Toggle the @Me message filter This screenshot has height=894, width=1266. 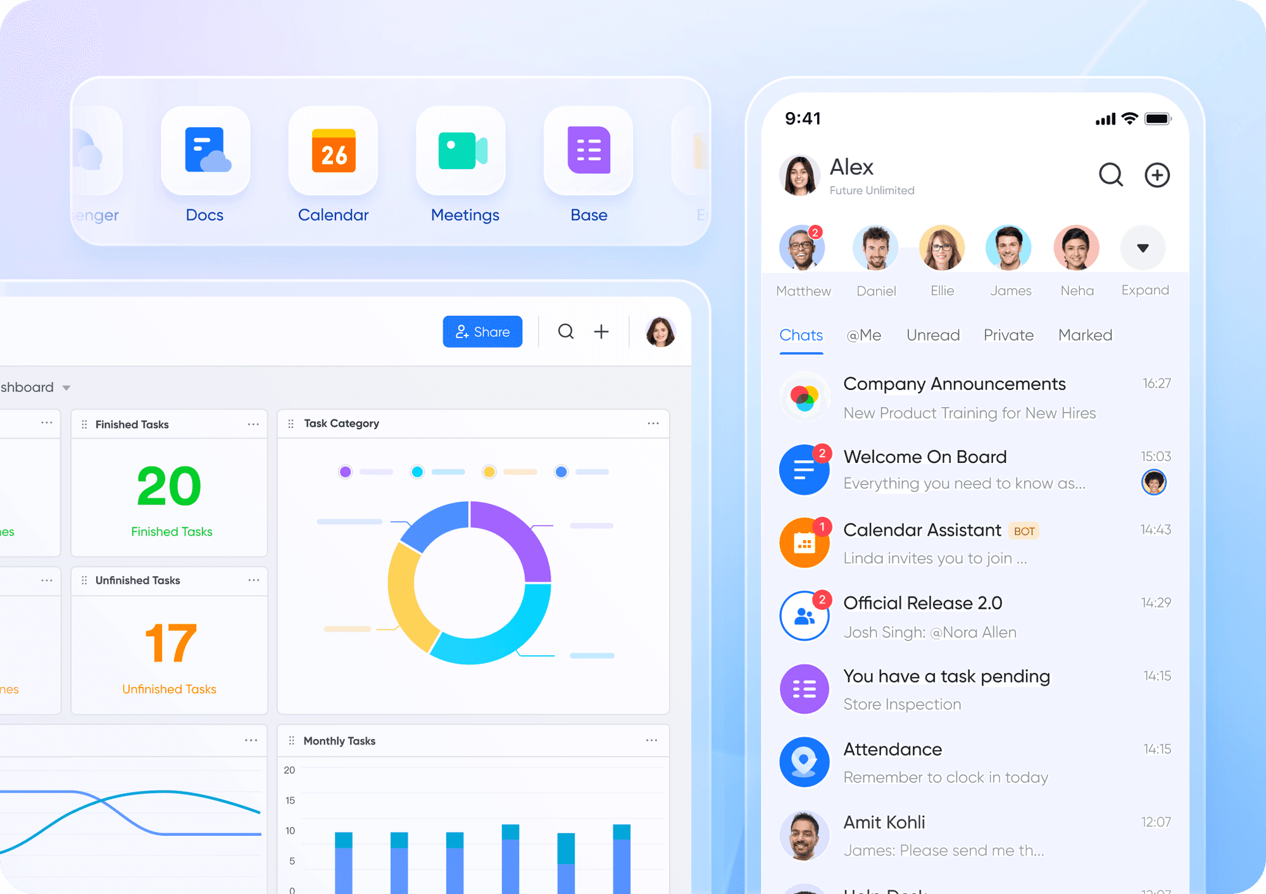pyautogui.click(x=865, y=335)
